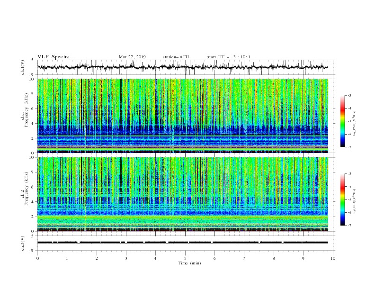Select the upper colorbar's "log(PSD)(V²/Hz)" label
The width and height of the screenshot is (375, 290).
pos(354,123)
